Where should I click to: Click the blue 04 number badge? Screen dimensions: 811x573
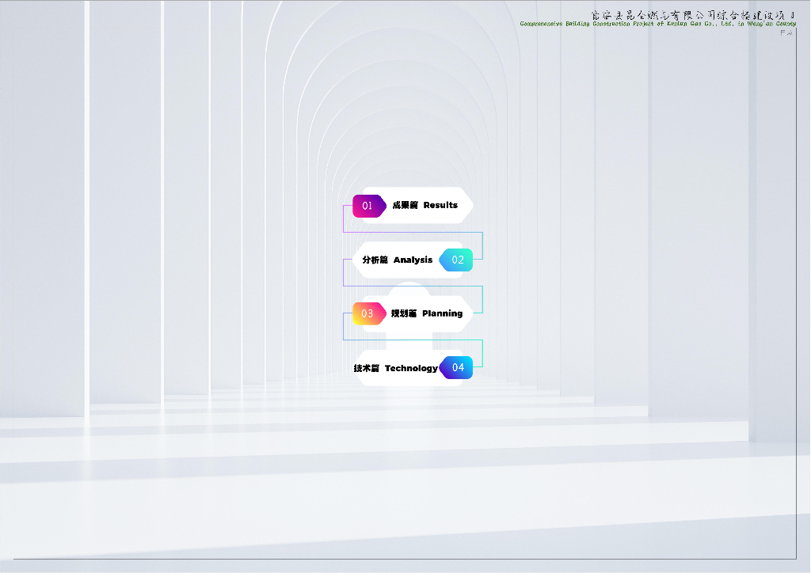(x=457, y=367)
